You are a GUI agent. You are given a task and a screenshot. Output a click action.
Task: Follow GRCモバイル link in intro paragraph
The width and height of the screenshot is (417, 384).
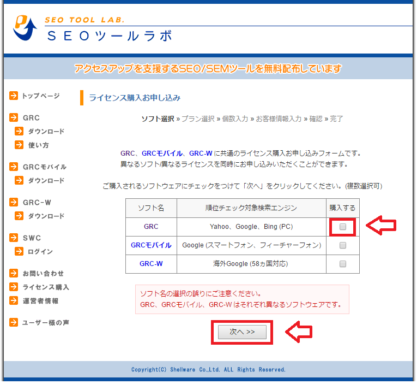162,153
